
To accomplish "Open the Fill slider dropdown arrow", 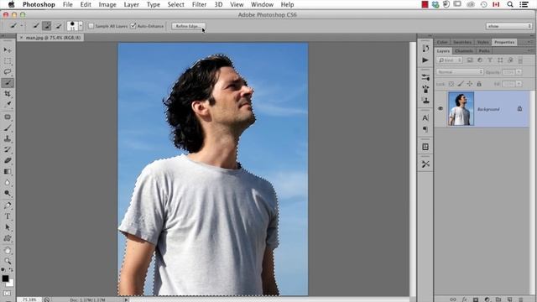I will click(x=519, y=84).
